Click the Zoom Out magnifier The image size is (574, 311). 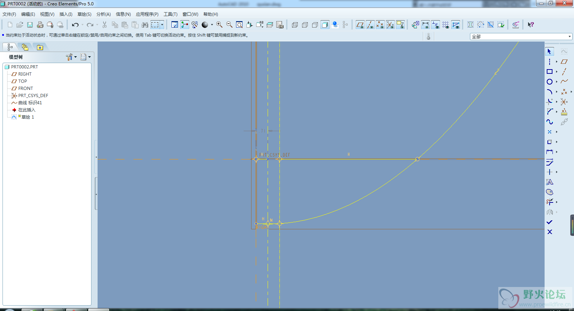pyautogui.click(x=229, y=25)
